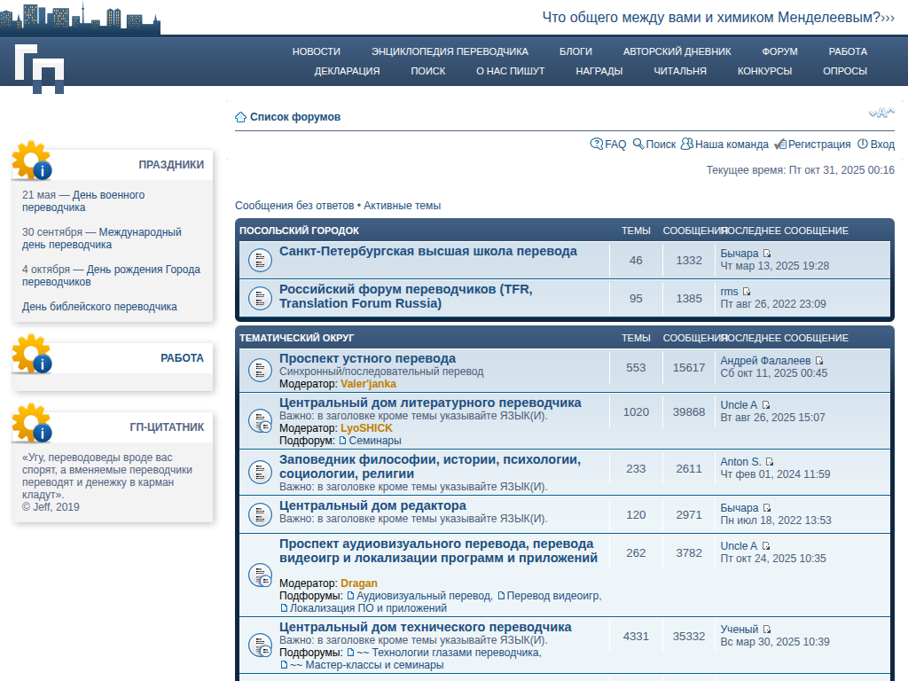Image resolution: width=908 pixels, height=681 pixels.
Task: Click the font size change icon
Action: pos(881,113)
